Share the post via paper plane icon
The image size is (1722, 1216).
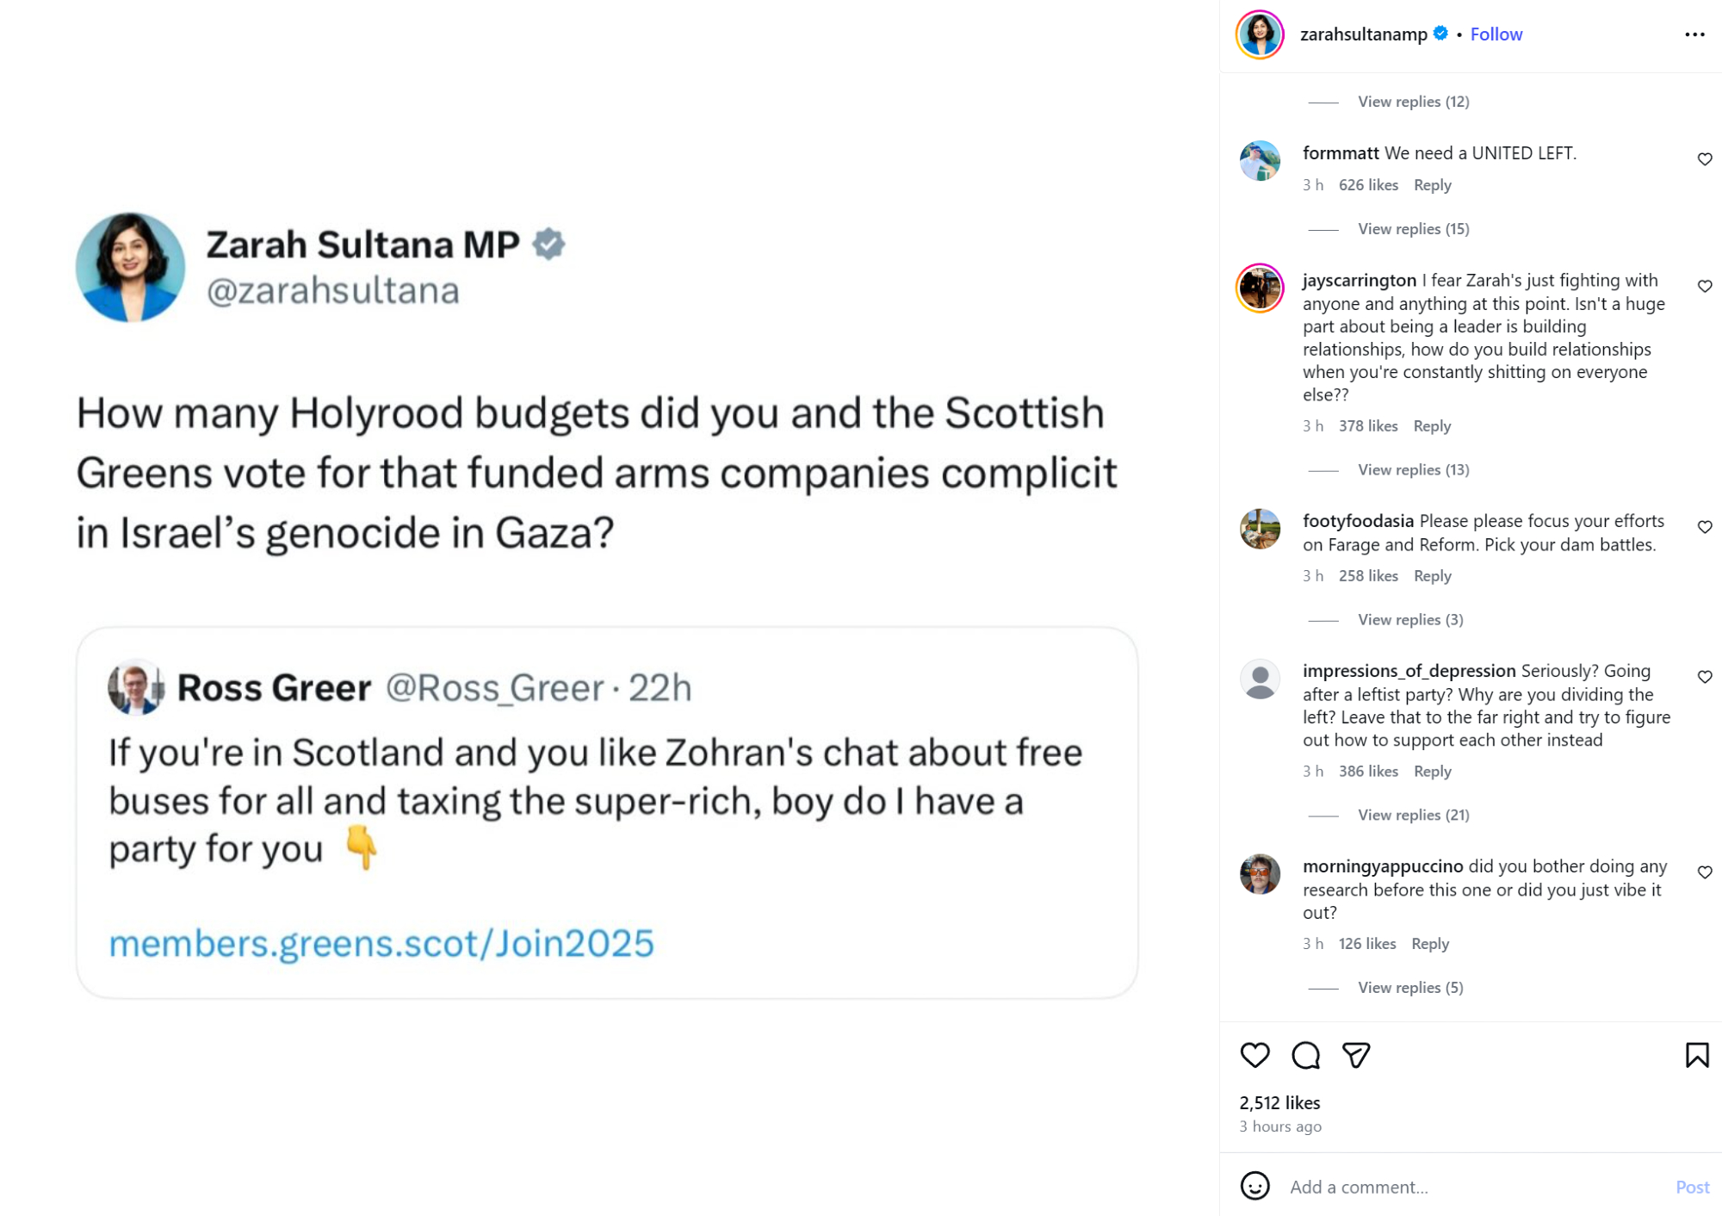pos(1356,1055)
